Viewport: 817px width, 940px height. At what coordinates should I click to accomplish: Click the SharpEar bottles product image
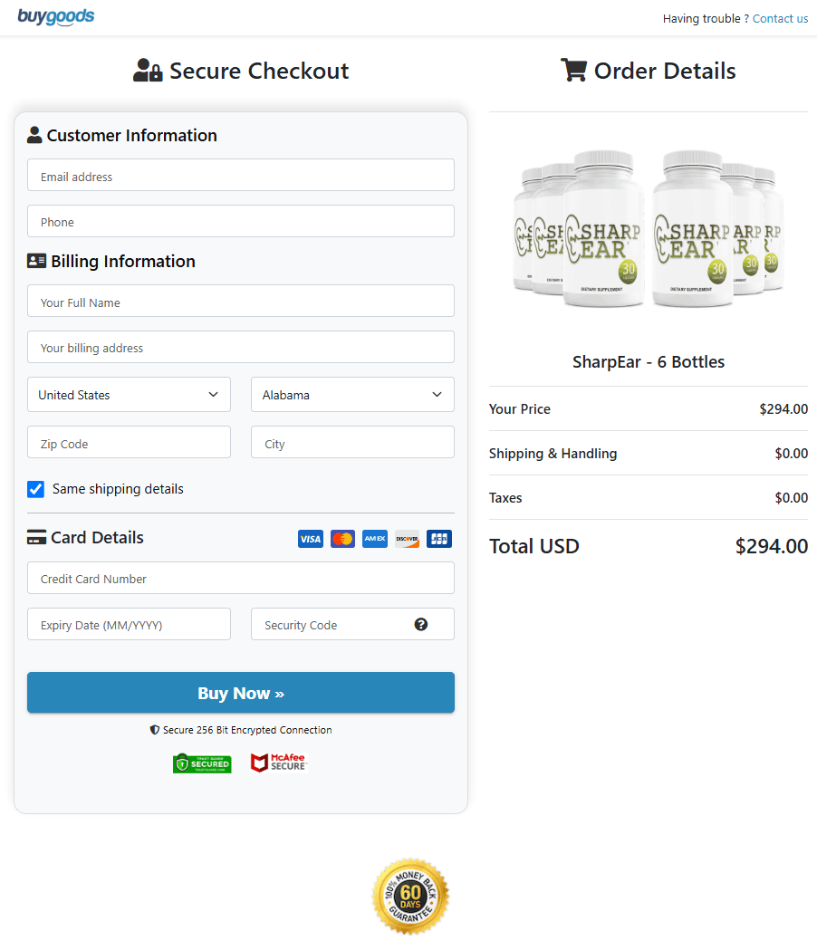(x=648, y=231)
